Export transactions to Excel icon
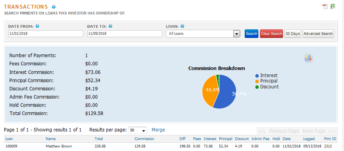 pos(333,7)
